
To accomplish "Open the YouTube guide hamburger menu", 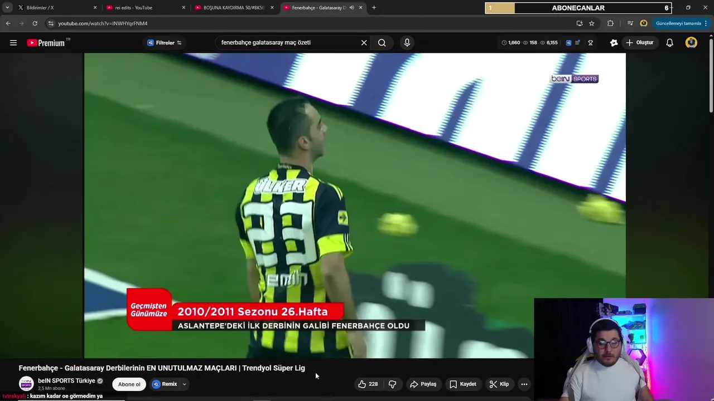I will (13, 43).
